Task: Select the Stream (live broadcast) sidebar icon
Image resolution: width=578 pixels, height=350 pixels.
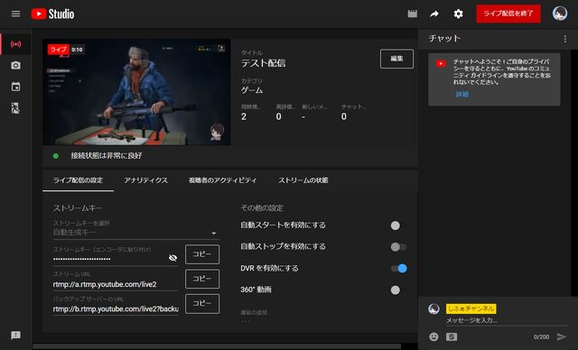Action: click(x=15, y=44)
